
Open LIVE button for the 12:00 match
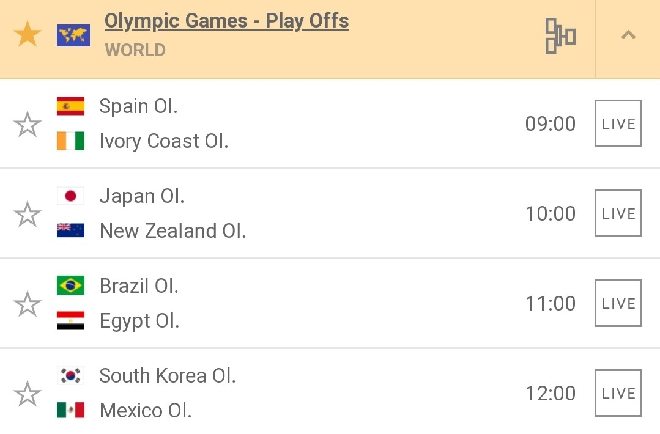pos(618,393)
